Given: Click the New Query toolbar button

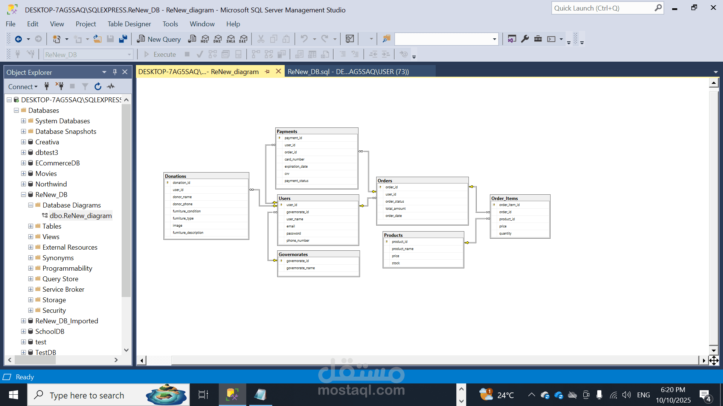Looking at the screenshot, I should [159, 39].
